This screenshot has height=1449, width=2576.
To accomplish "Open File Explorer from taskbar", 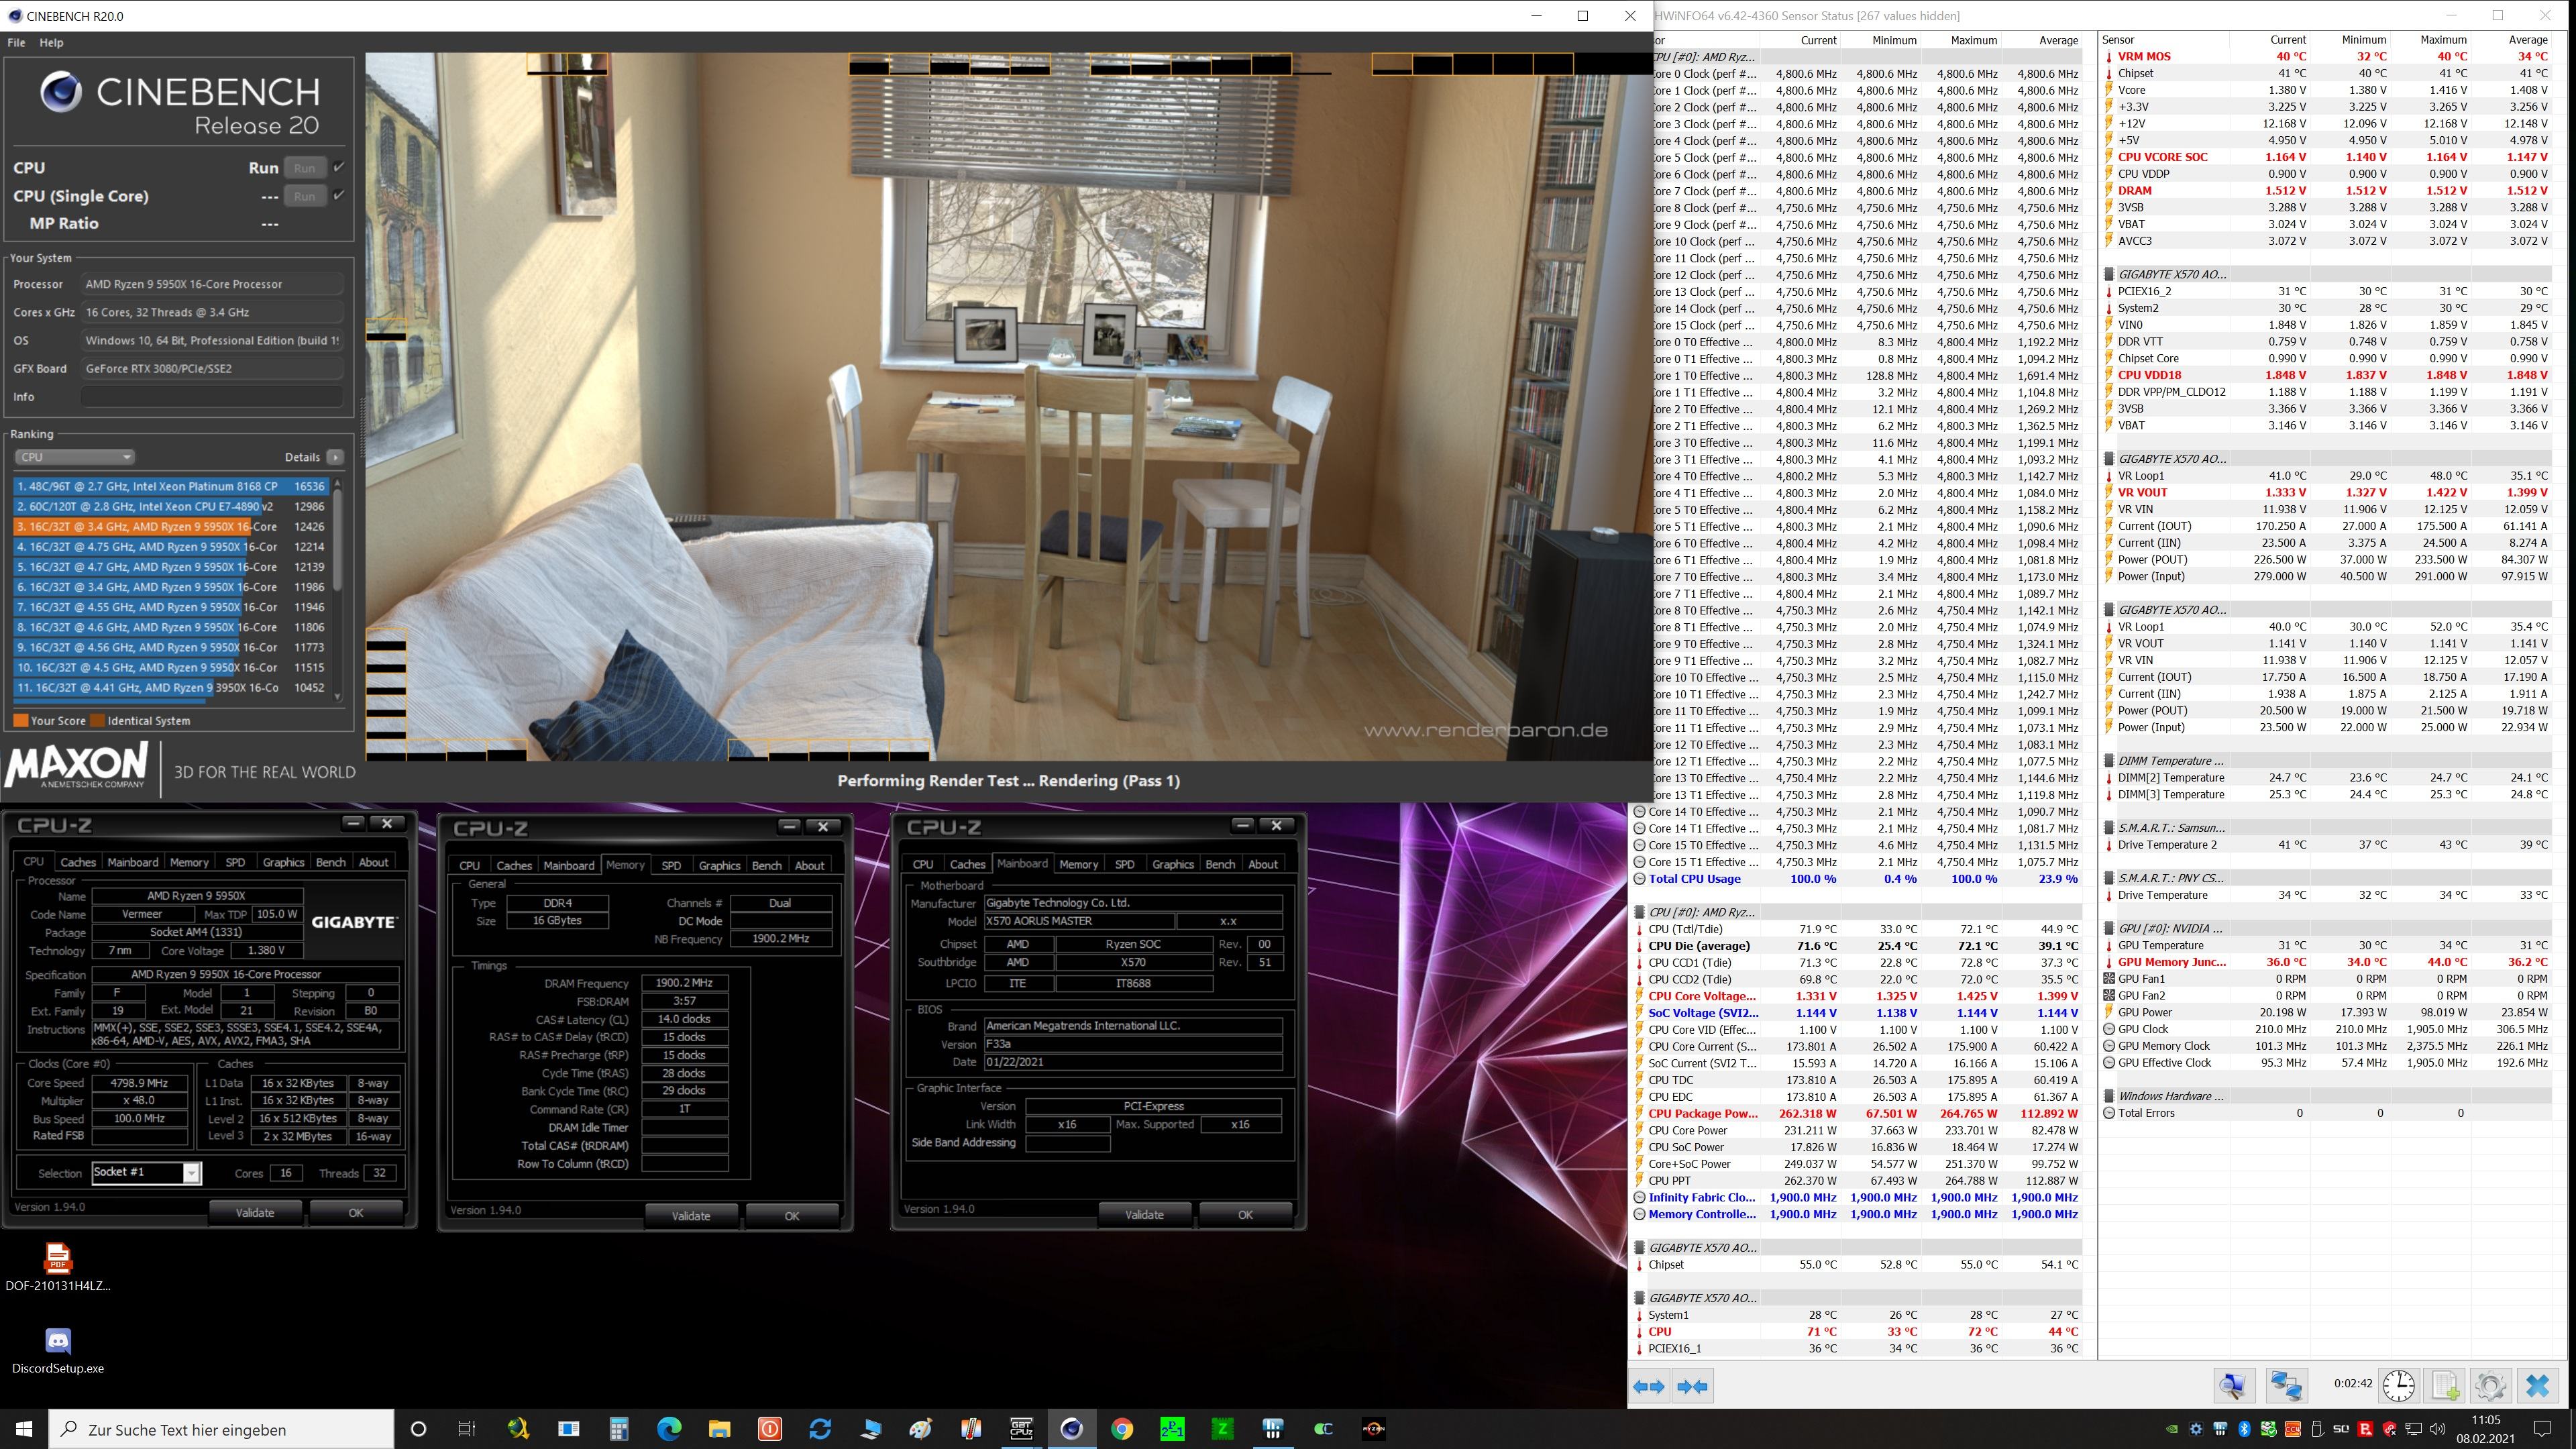I will coord(719,1429).
